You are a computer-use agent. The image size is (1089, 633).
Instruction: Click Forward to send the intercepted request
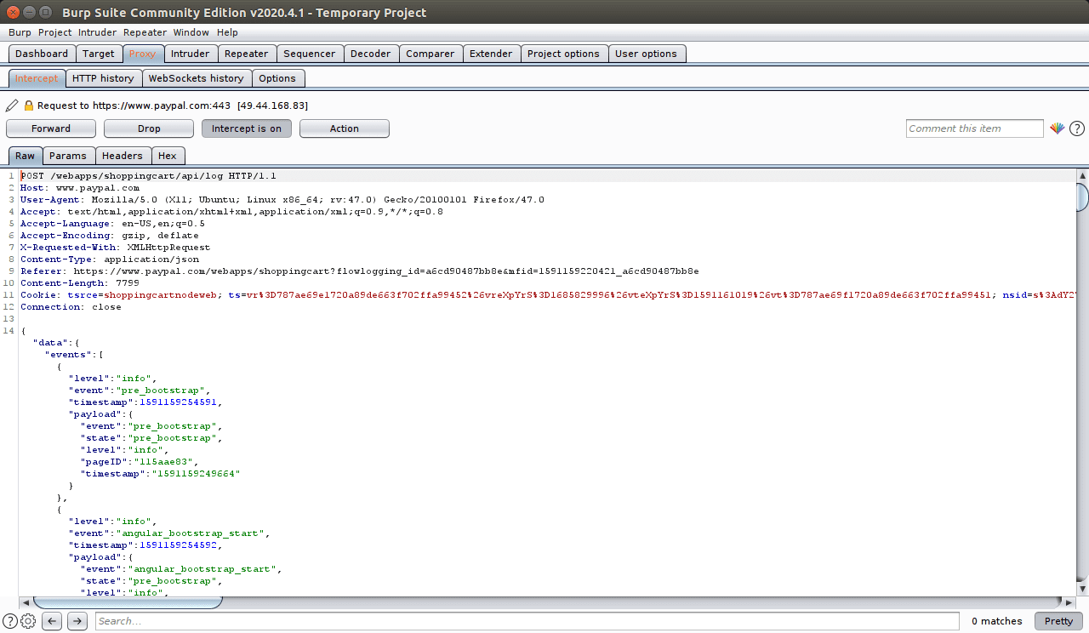(50, 128)
